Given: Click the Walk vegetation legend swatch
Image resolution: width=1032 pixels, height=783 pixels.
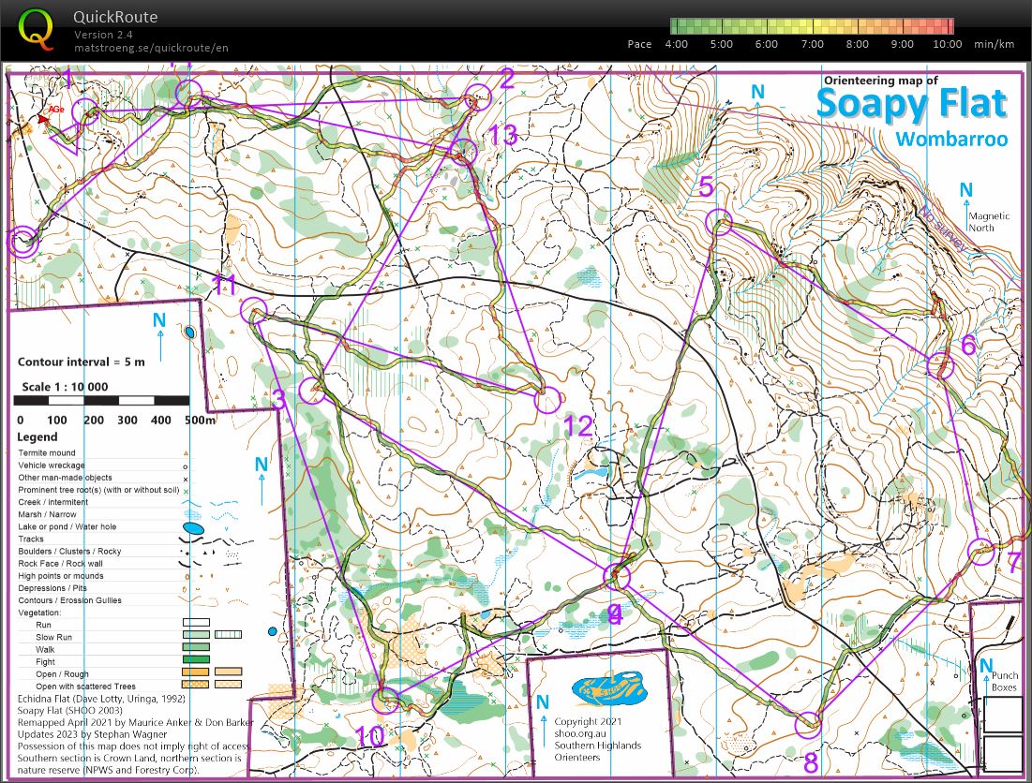Looking at the screenshot, I should coord(197,648).
